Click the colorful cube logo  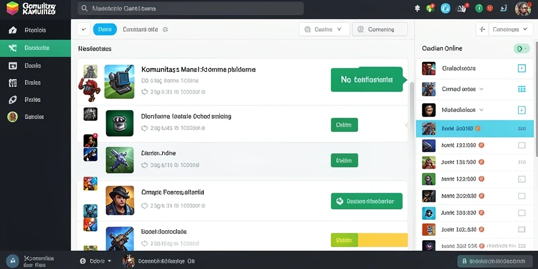13,8
